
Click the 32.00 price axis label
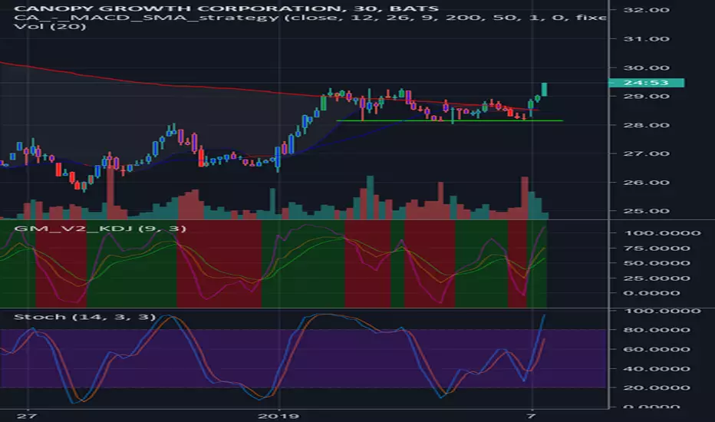click(647, 9)
